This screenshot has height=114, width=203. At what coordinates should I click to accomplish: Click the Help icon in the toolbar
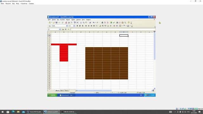pyautogui.click(x=129, y=22)
